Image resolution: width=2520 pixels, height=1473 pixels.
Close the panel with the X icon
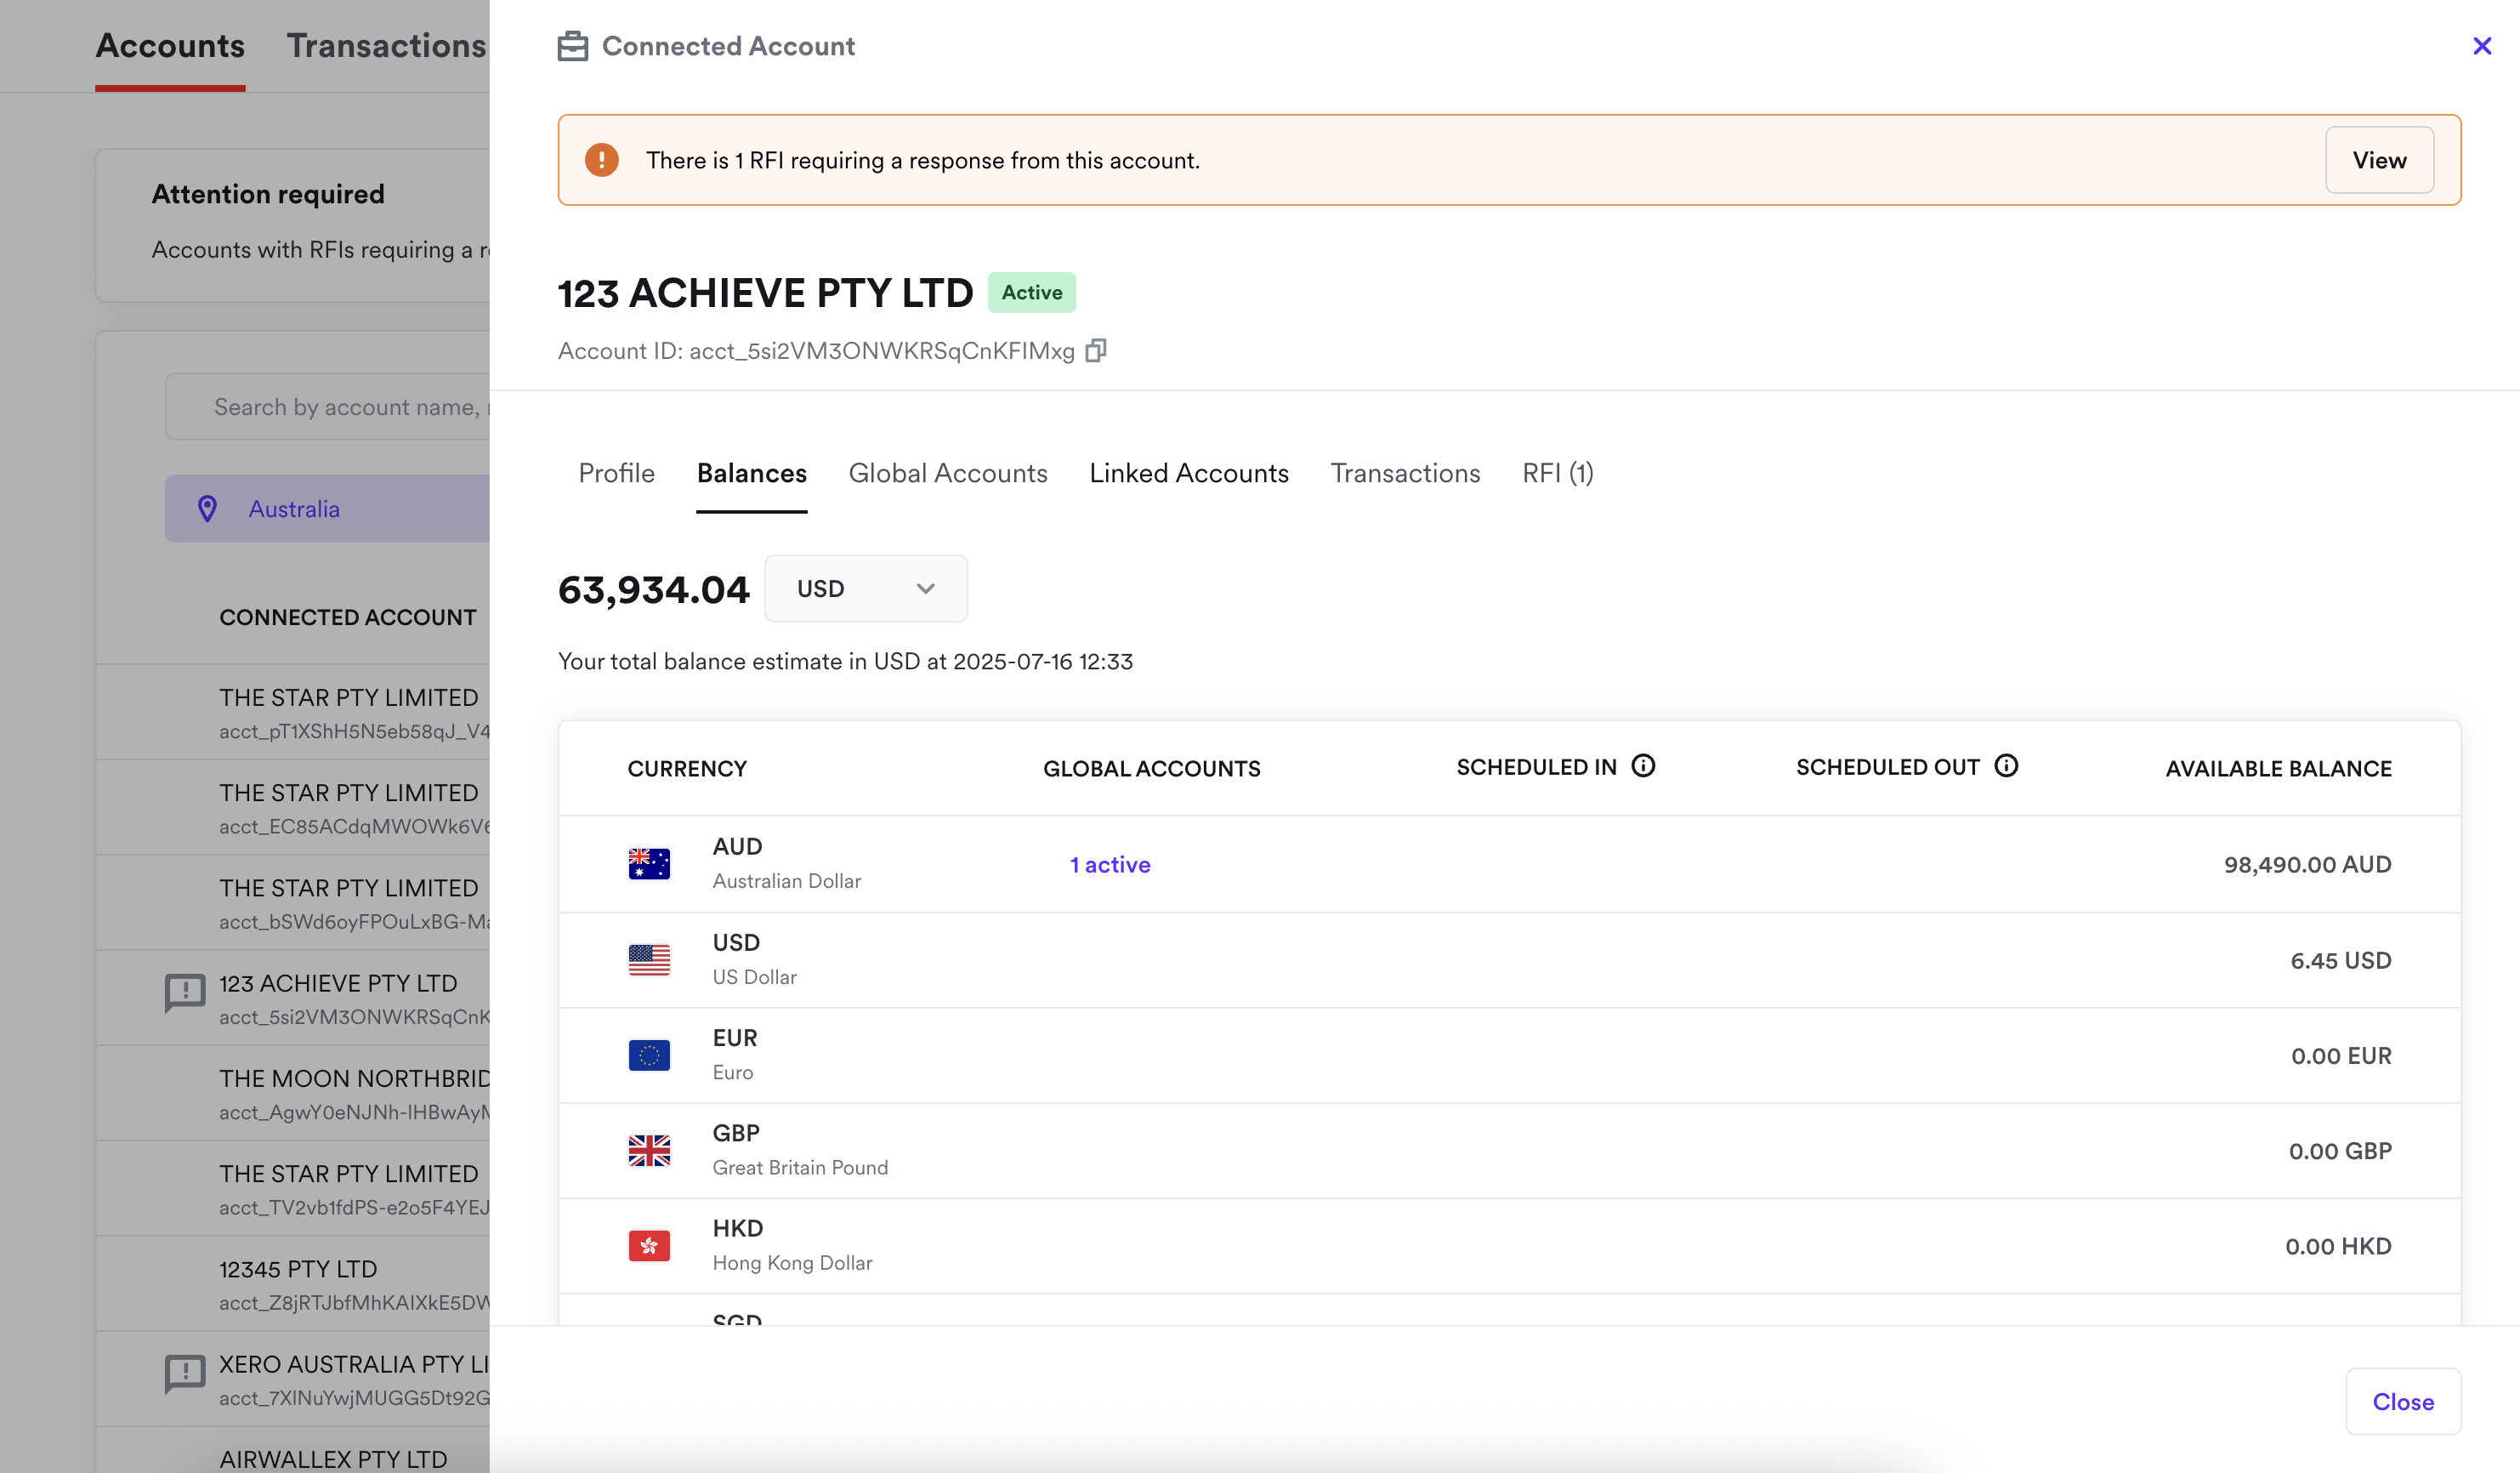2481,46
